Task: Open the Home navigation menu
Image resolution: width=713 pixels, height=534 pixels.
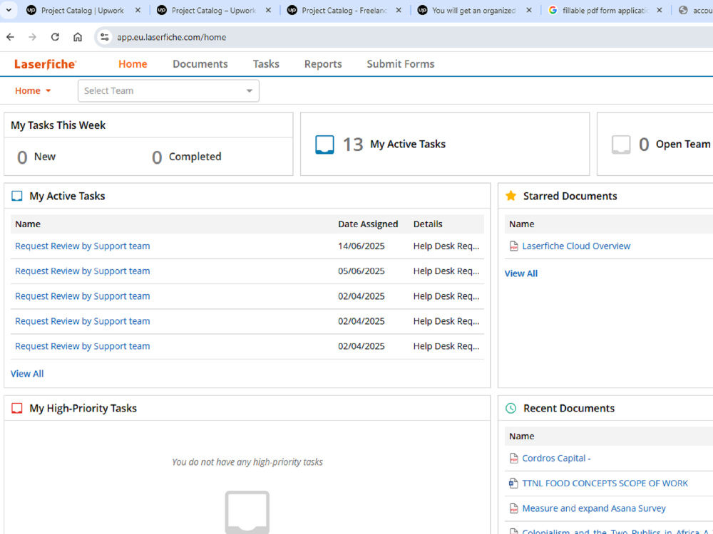Action: click(x=133, y=64)
